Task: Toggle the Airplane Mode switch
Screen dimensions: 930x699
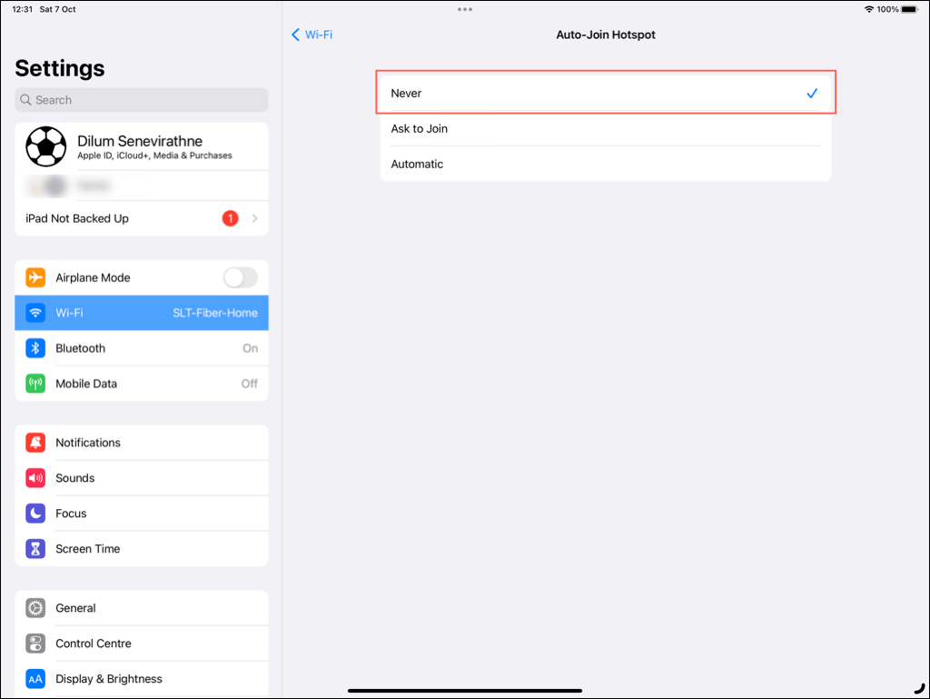Action: click(240, 277)
